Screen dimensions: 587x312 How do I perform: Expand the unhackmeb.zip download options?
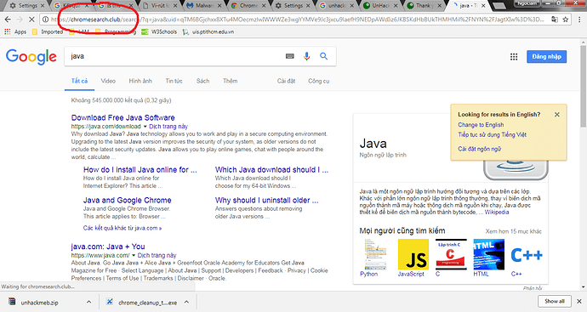coord(88,302)
